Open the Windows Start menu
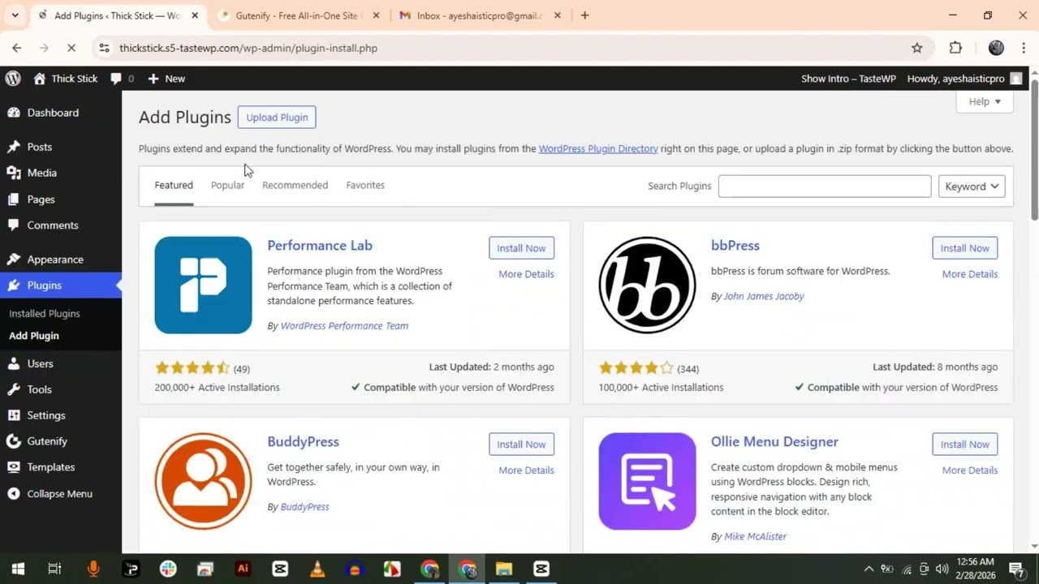The width and height of the screenshot is (1039, 584). [18, 569]
